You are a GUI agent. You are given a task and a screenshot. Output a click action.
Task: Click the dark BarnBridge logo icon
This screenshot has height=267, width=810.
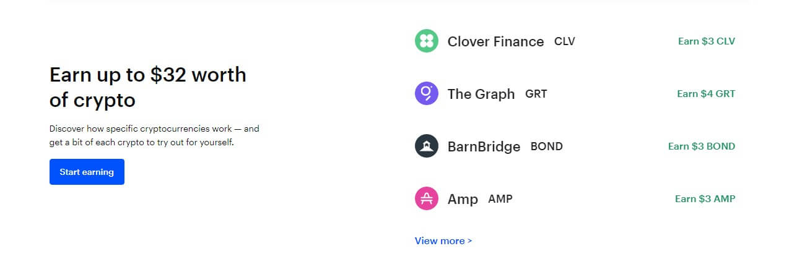tap(426, 146)
